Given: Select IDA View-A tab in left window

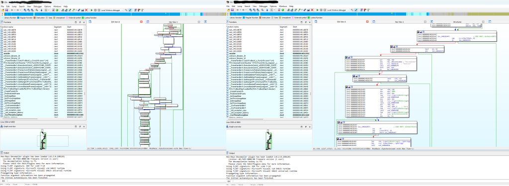Looking at the screenshot, I should point(115,22).
